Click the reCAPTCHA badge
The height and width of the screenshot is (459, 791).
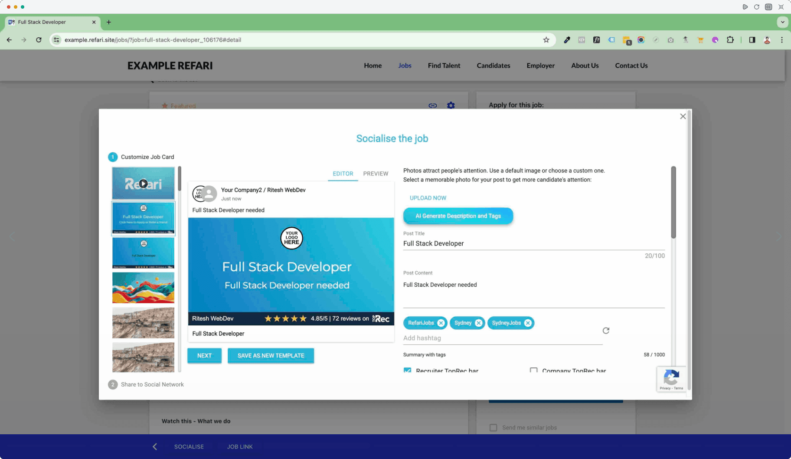(671, 379)
